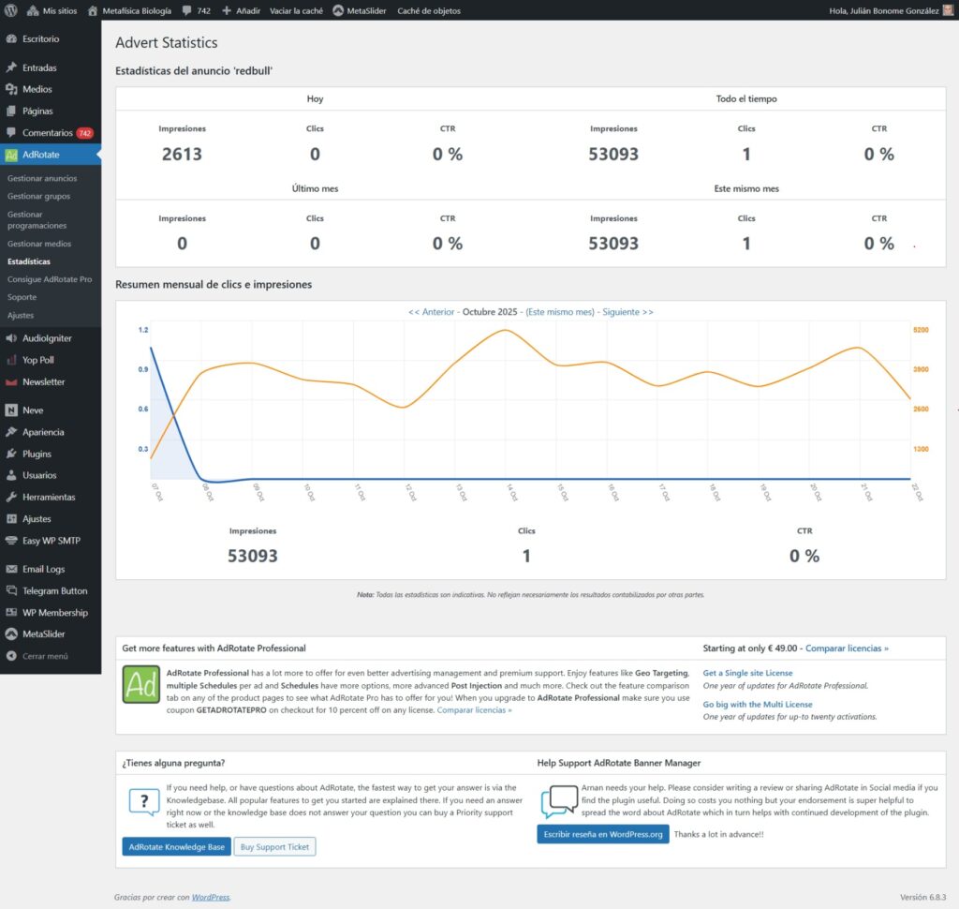
Task: Click the user avatar next to greeting
Action: [x=948, y=10]
